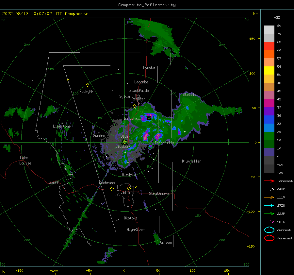294x275 pixels.
Task: Click the Stettler town label
Action: point(190,95)
